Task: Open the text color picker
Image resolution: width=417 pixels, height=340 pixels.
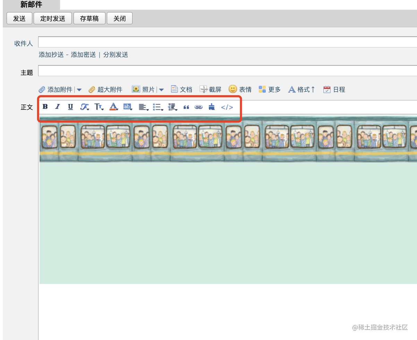Action: [x=113, y=107]
